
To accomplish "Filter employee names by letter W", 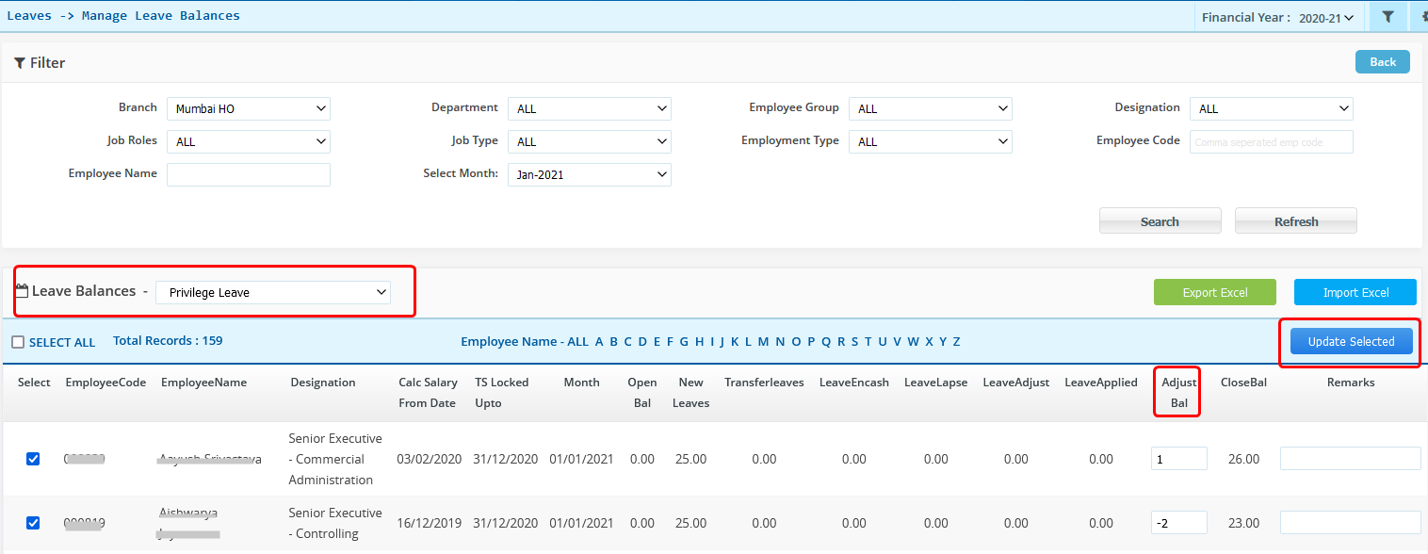I will pos(913,341).
